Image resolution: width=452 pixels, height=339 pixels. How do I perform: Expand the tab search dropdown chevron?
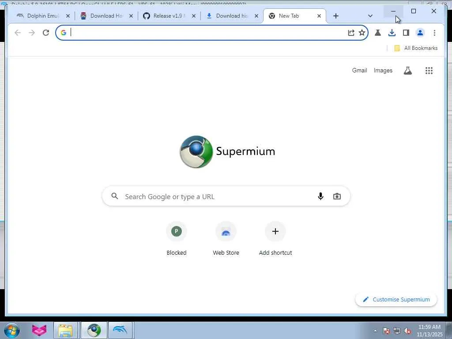coord(370,16)
